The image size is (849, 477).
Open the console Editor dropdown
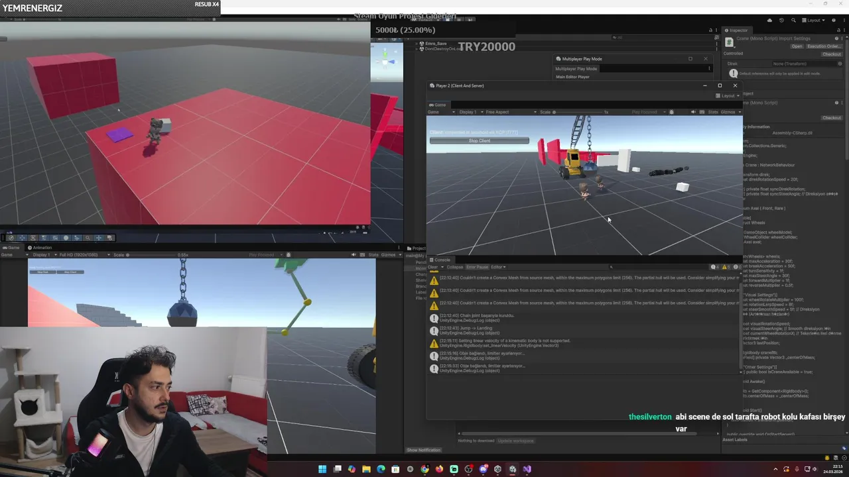(498, 267)
